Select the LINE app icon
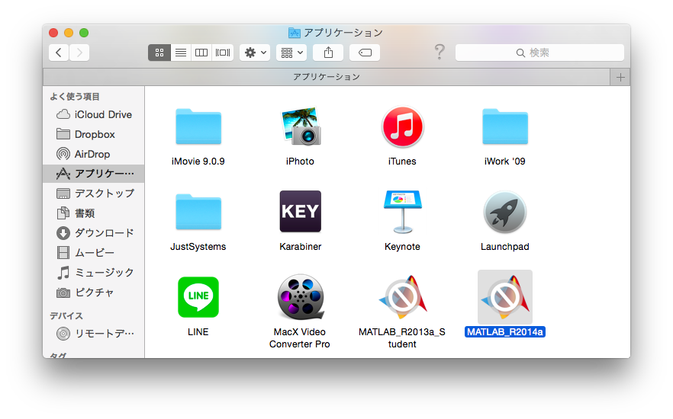The width and height of the screenshot is (673, 419). pos(198,297)
